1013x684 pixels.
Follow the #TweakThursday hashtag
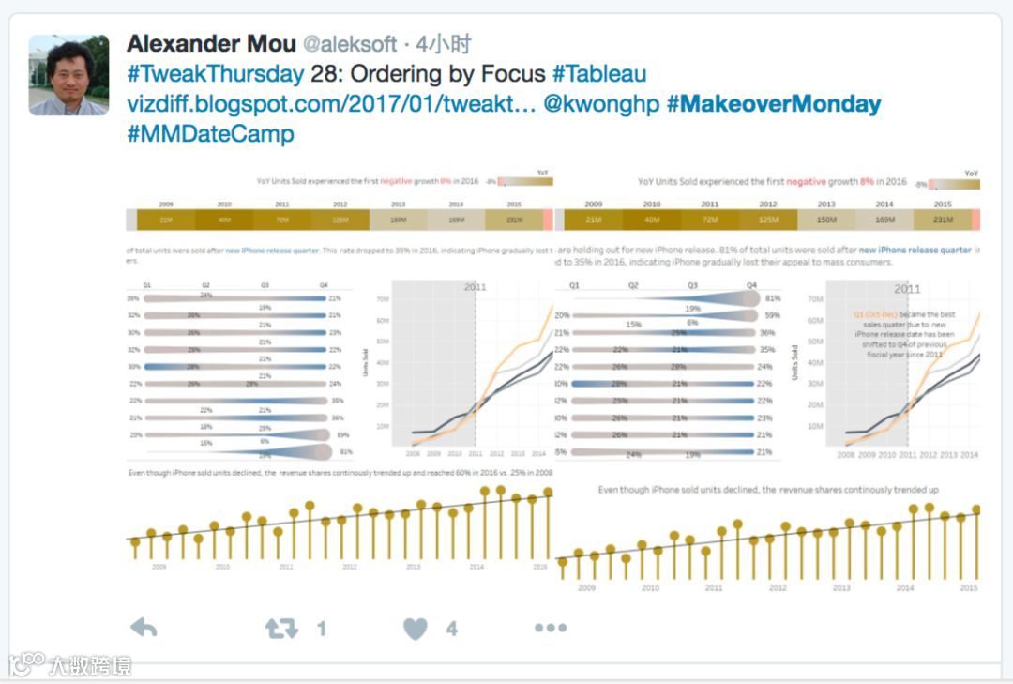[216, 74]
